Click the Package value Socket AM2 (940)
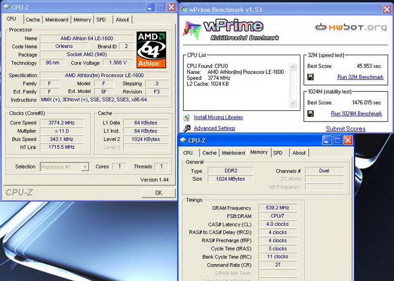This screenshot has width=394, height=281. click(87, 55)
